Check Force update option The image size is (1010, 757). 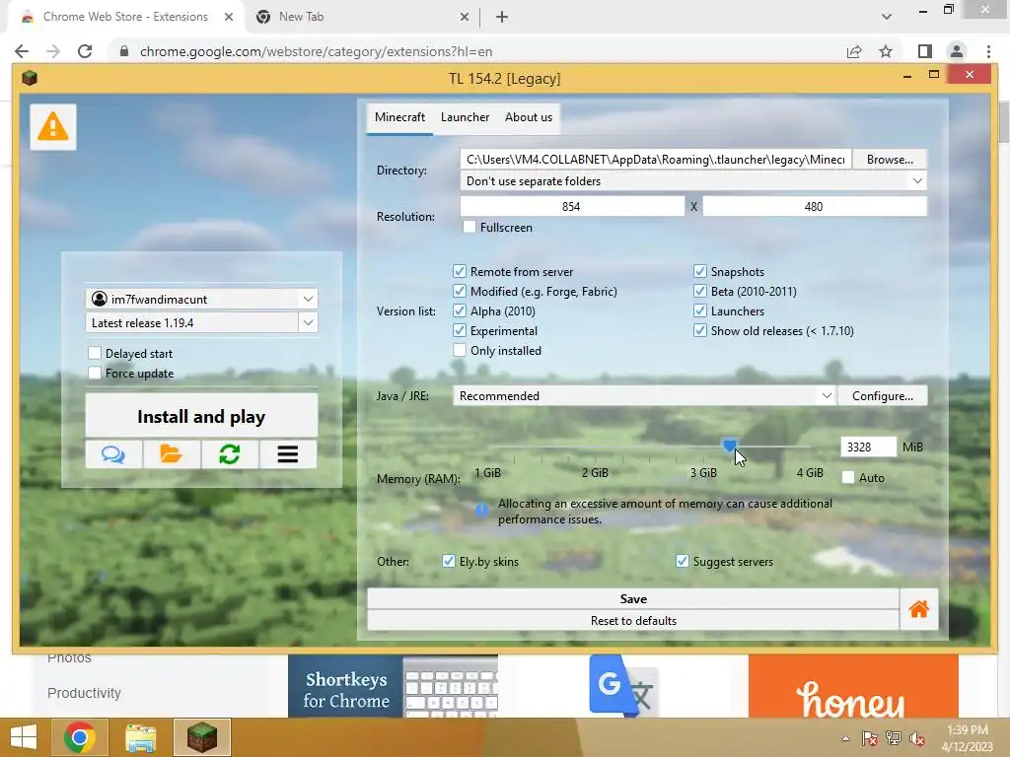(x=95, y=374)
